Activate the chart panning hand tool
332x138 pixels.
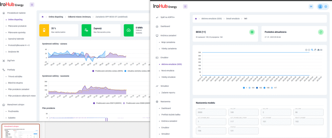[x=315, y=50]
